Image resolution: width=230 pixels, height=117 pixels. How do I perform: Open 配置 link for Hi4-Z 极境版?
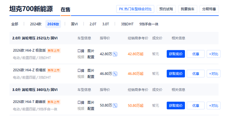coord(91,77)
